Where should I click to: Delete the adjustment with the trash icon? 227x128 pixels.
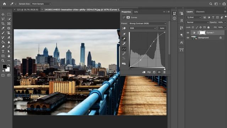click(164, 72)
